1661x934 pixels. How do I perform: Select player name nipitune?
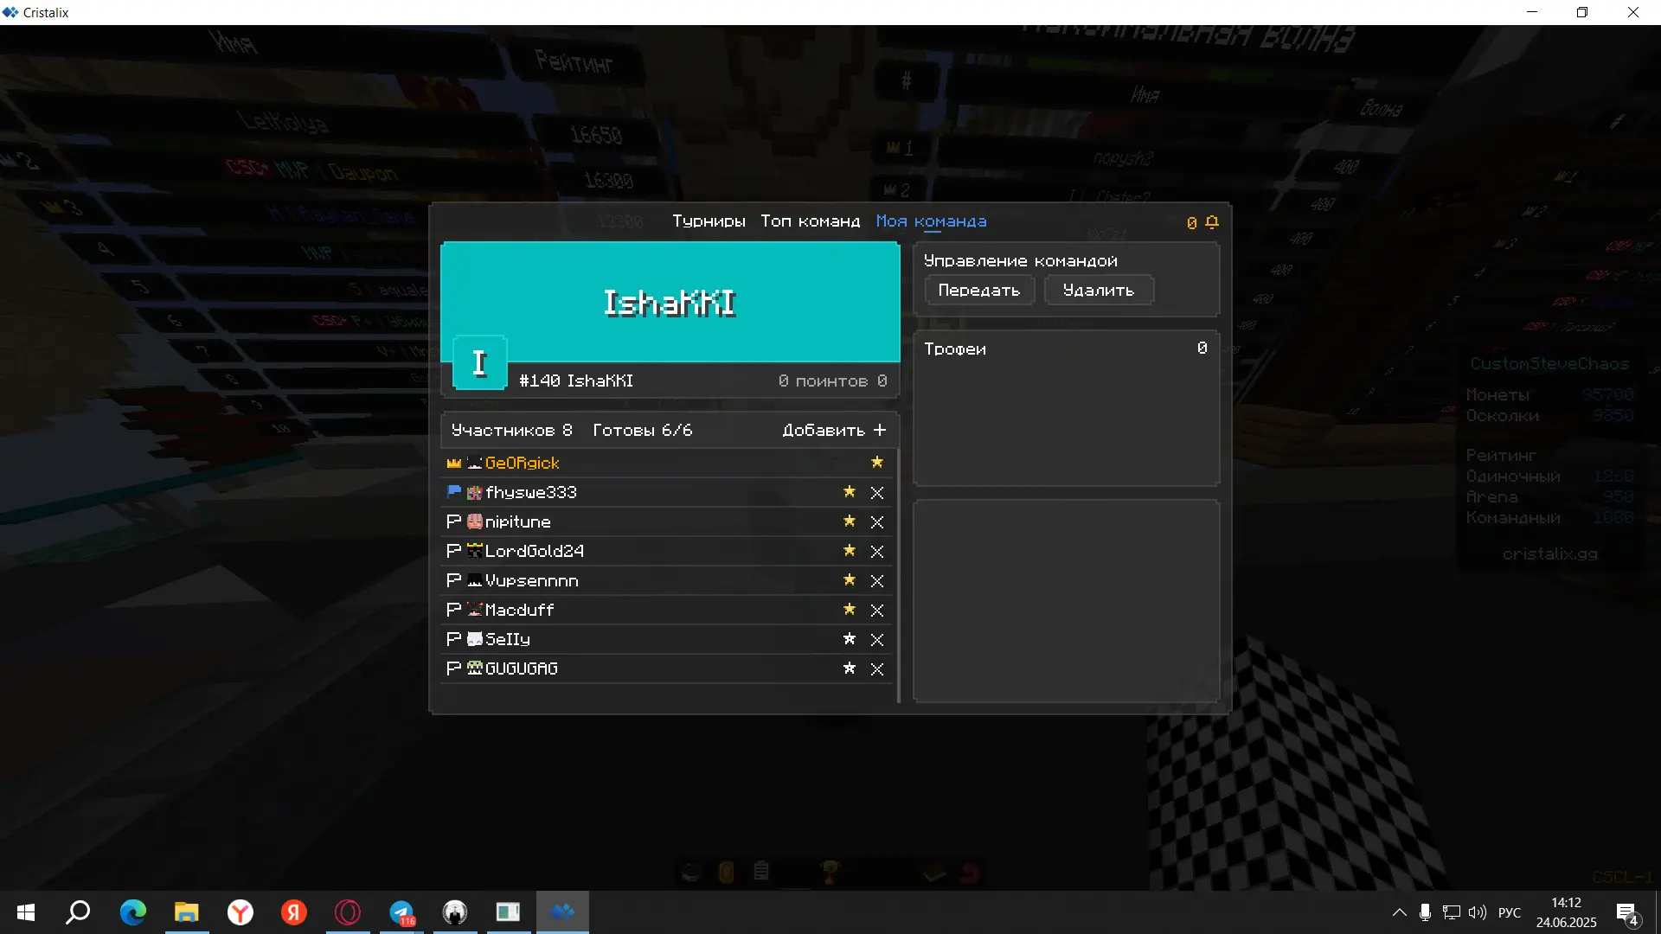pos(518,522)
